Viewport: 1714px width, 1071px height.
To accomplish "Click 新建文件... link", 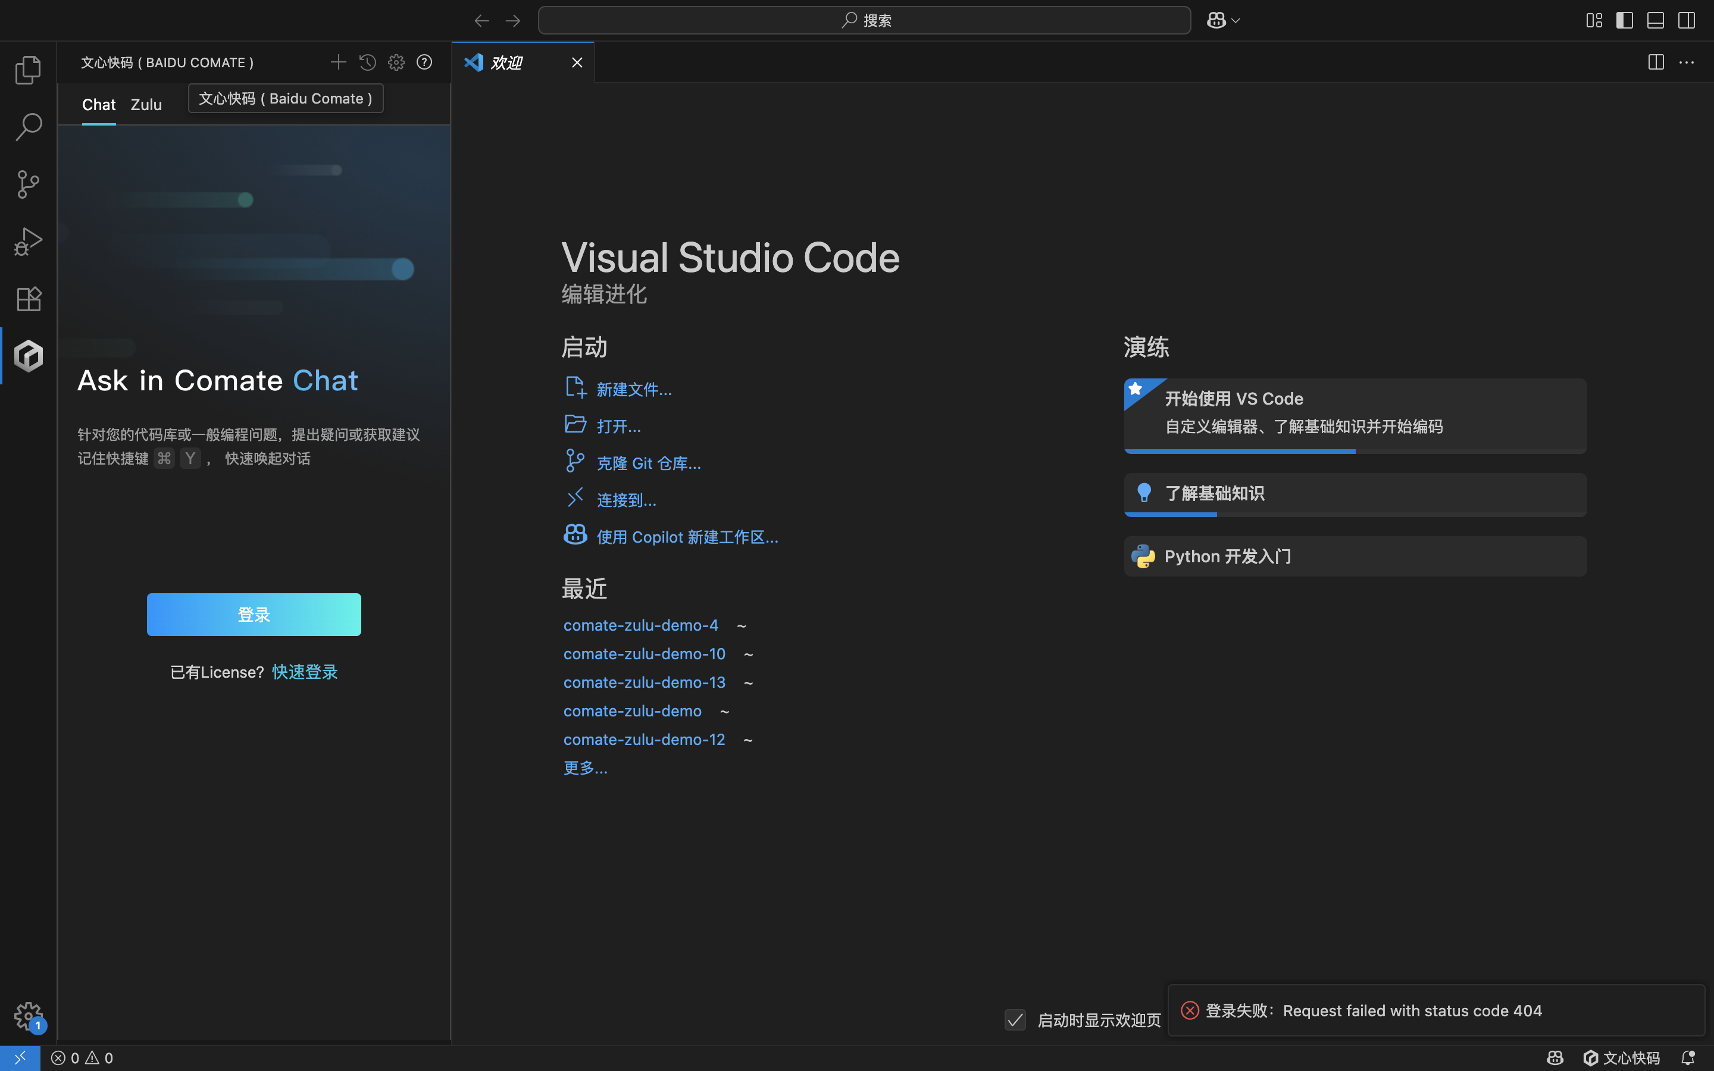I will [633, 389].
